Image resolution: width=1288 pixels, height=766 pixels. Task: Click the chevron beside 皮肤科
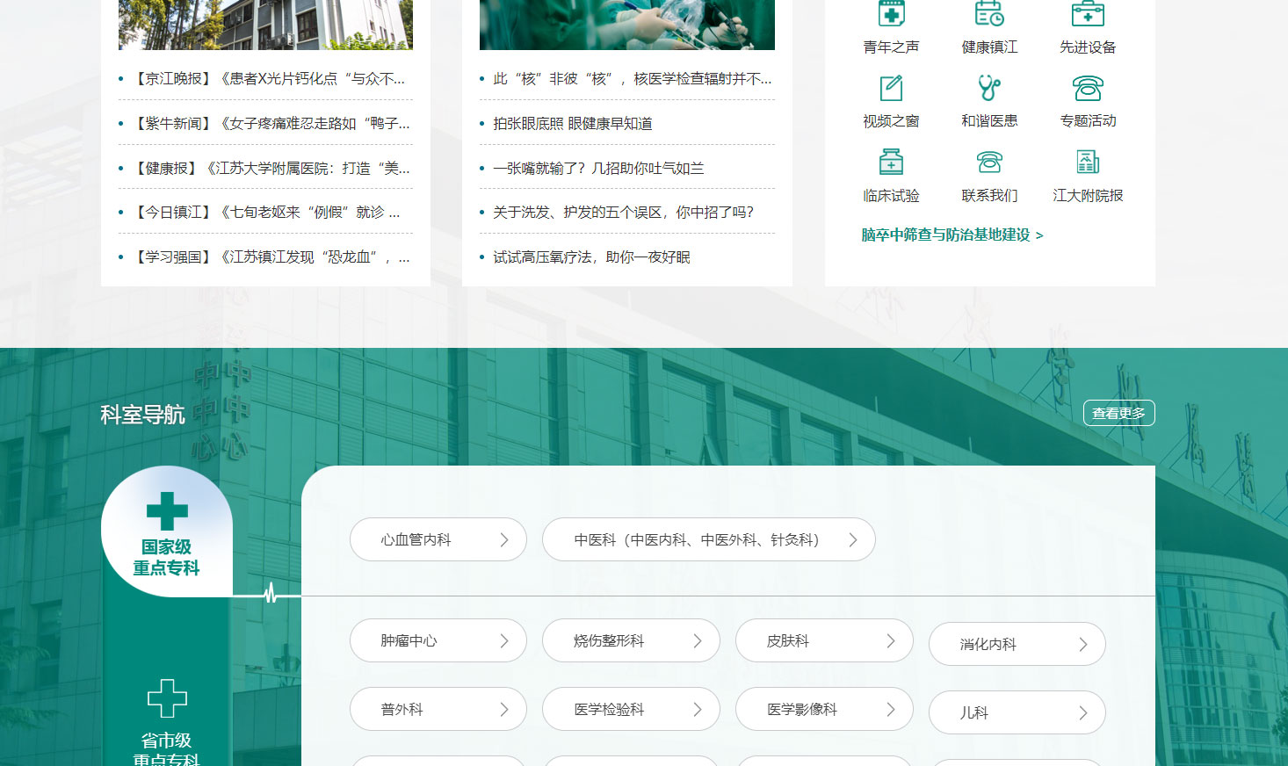891,640
